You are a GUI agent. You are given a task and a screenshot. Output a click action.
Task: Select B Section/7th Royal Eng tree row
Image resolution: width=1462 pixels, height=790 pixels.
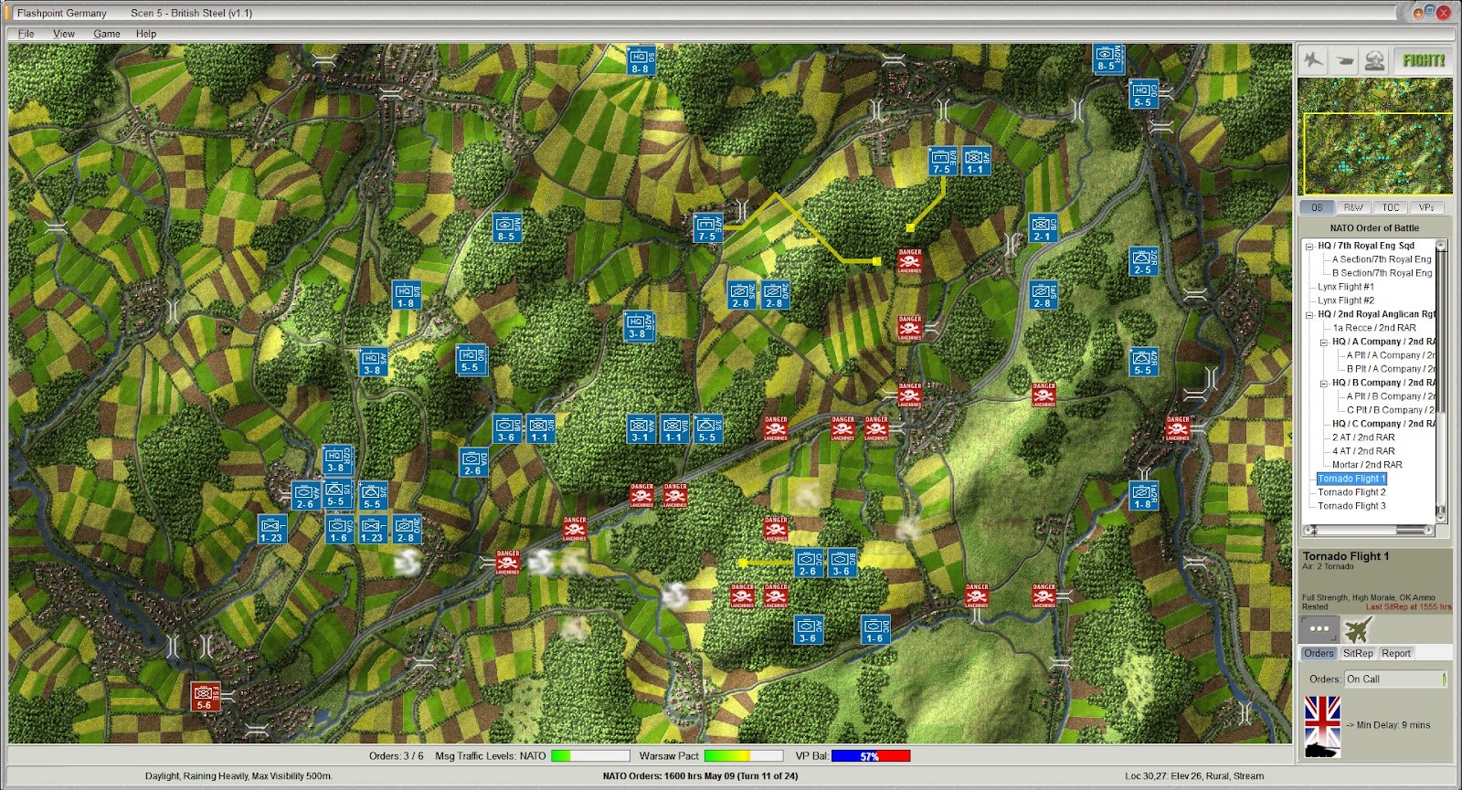coord(1382,273)
